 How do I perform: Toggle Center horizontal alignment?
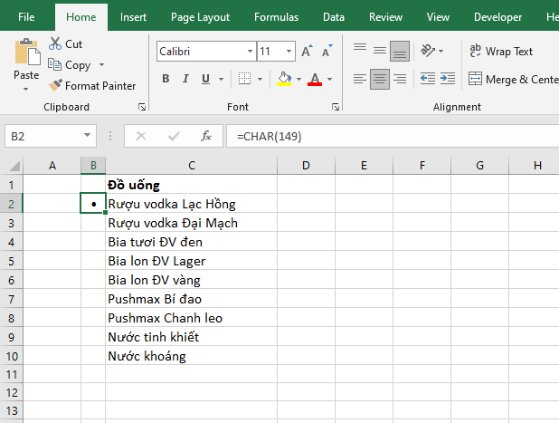coord(380,79)
